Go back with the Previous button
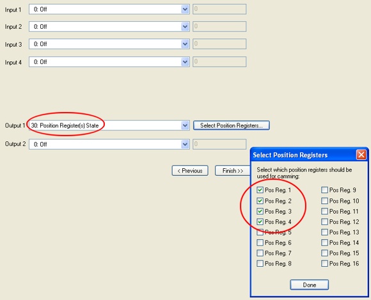The width and height of the screenshot is (371, 300). pyautogui.click(x=190, y=171)
